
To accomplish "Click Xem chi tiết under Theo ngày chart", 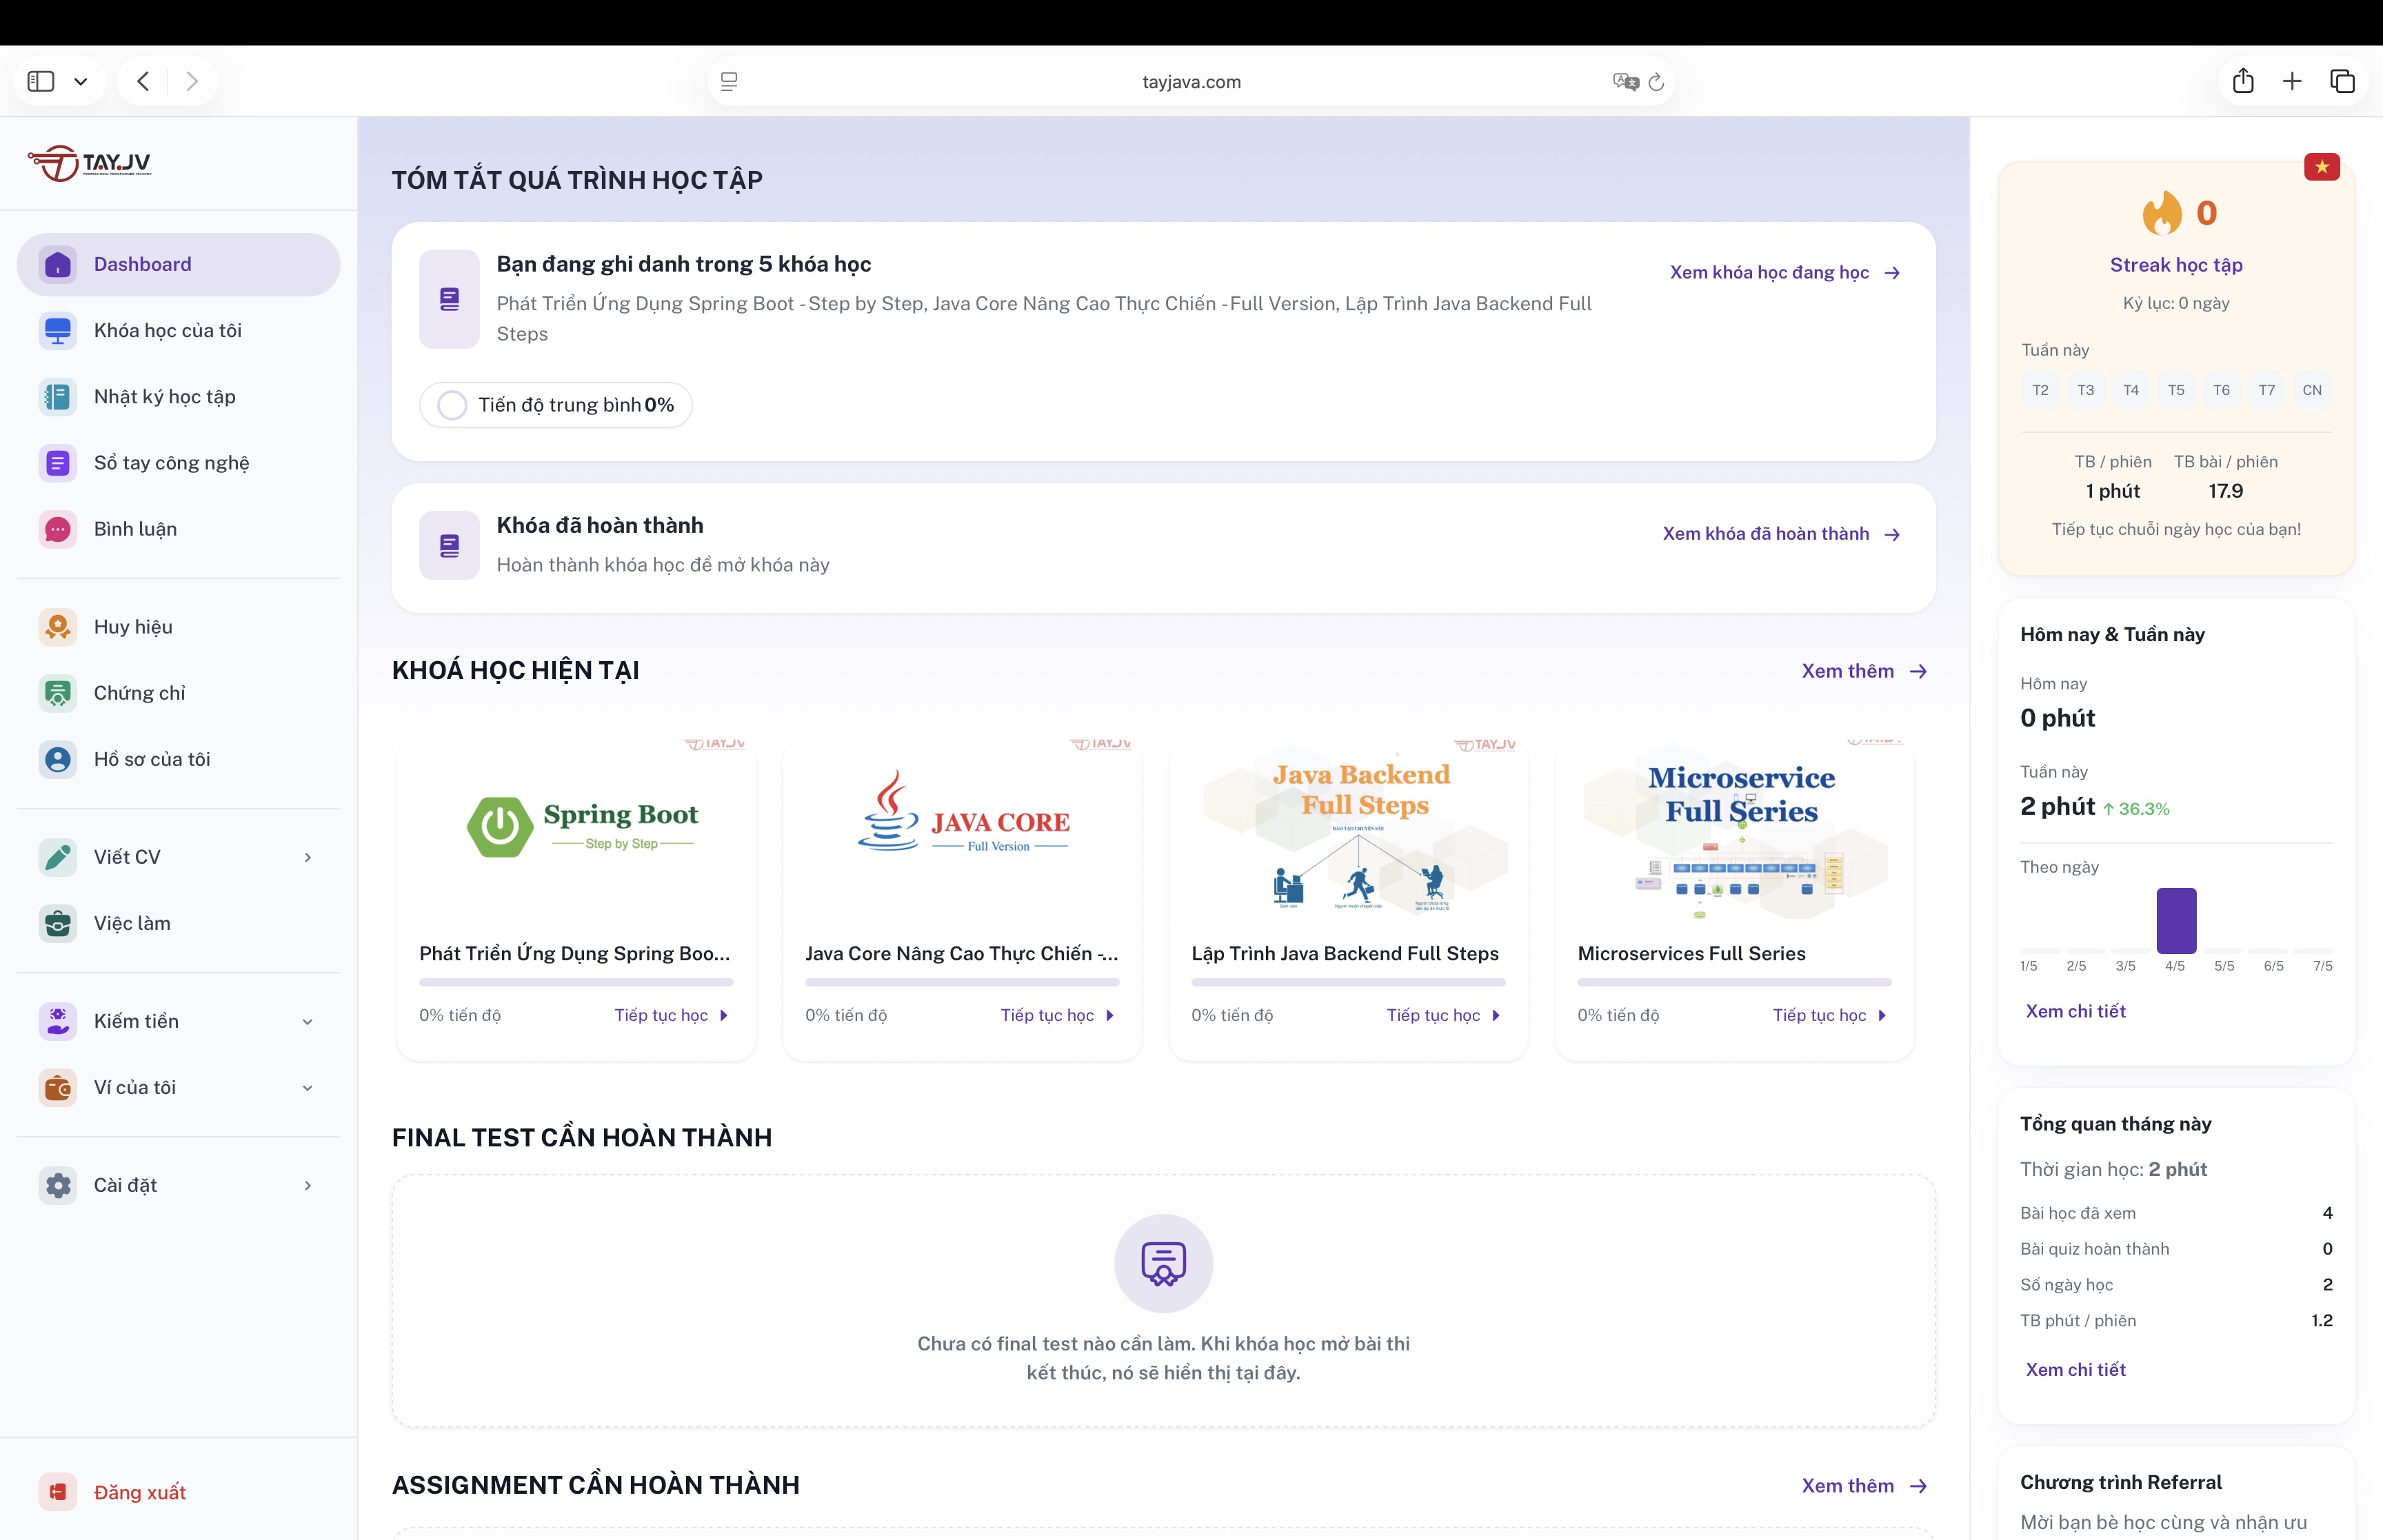I will coord(2075,1011).
